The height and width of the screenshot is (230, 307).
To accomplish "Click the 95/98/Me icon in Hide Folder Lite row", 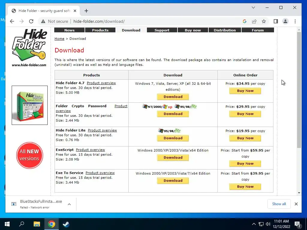I will 169,131.
